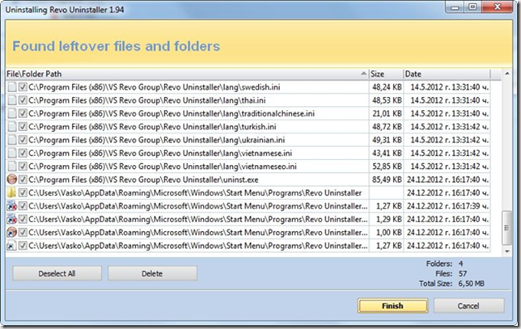This screenshot has width=521, height=329.
Task: Click the ukrainian.ini file icon
Action: point(11,139)
